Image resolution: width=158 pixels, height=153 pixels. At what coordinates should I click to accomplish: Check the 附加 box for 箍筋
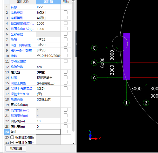coord(66,56)
